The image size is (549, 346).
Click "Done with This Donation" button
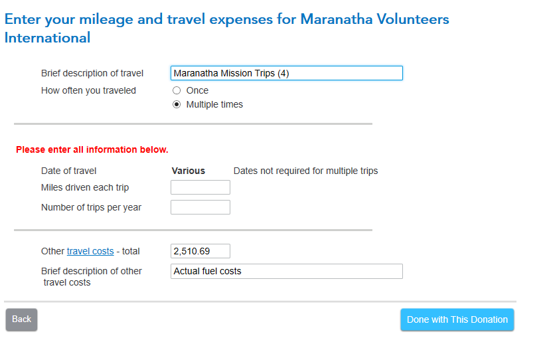(x=457, y=319)
